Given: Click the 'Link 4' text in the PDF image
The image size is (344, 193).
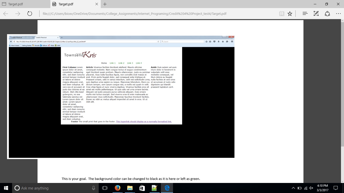Looking at the screenshot, I should tap(139, 63).
